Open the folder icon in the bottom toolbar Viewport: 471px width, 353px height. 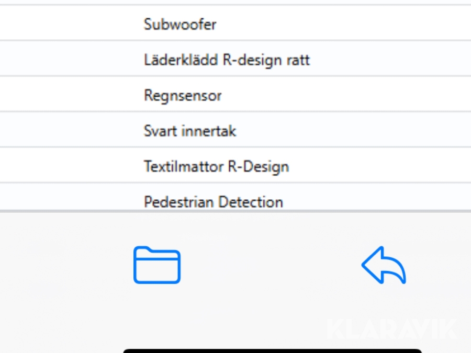157,265
